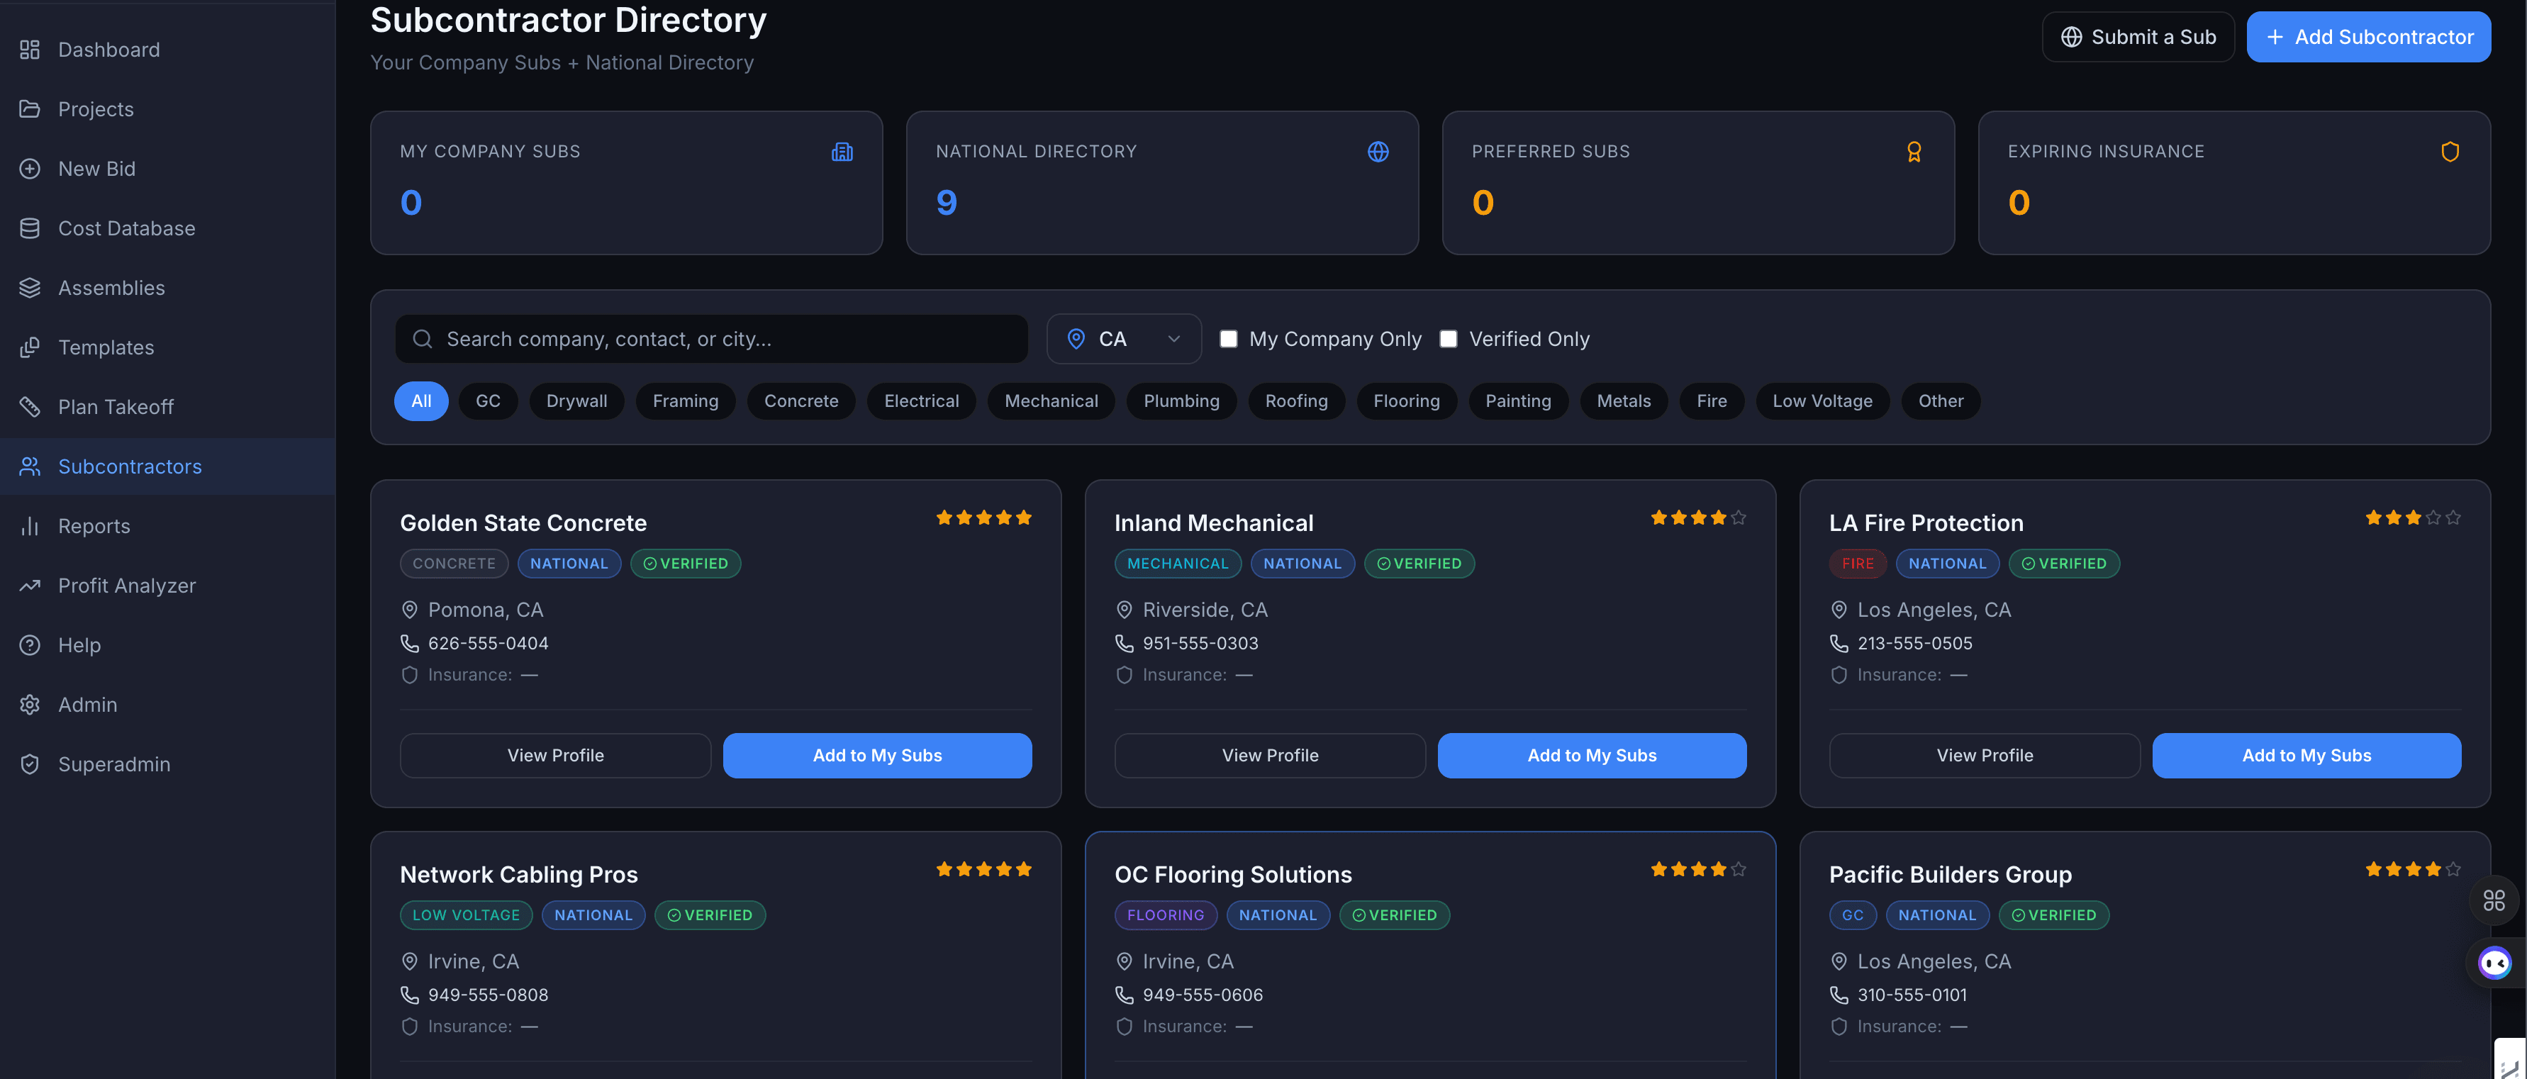Image resolution: width=2527 pixels, height=1079 pixels.
Task: Click the Add Subcontractor button
Action: click(2368, 36)
